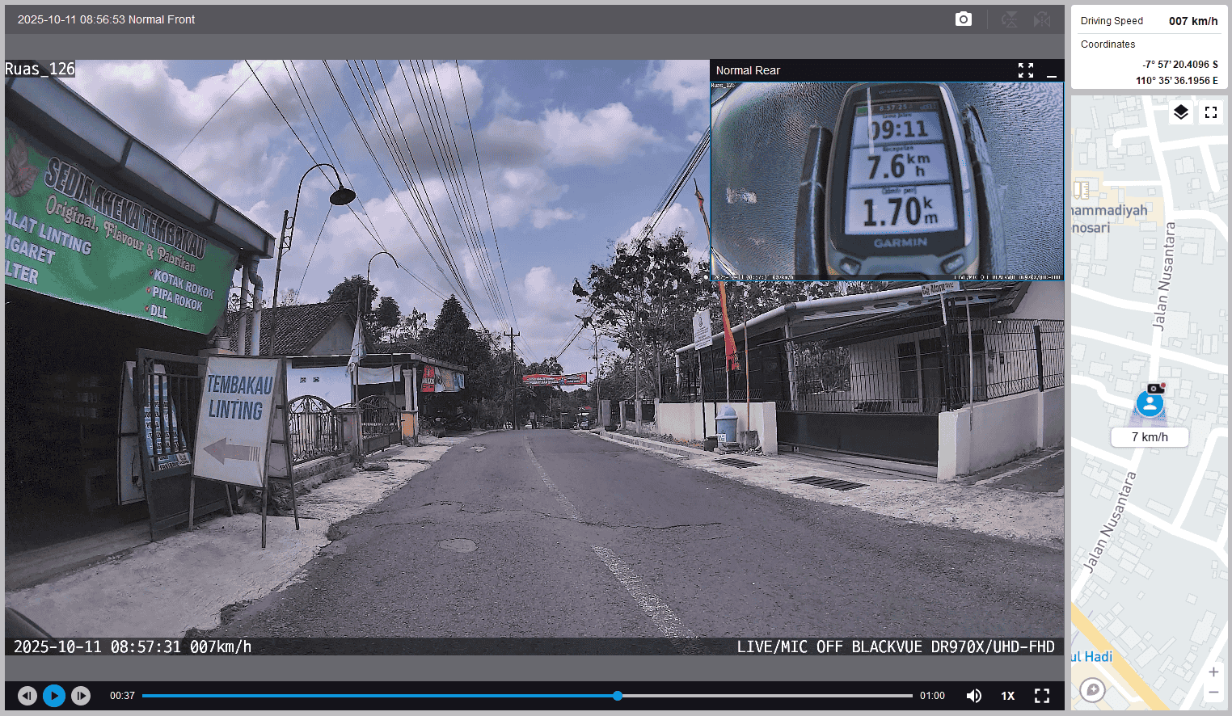1232x716 pixels.
Task: Zoom in on the map
Action: click(x=1213, y=672)
